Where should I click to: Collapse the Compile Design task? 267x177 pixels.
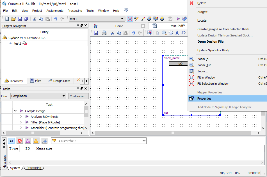[x=15, y=111]
